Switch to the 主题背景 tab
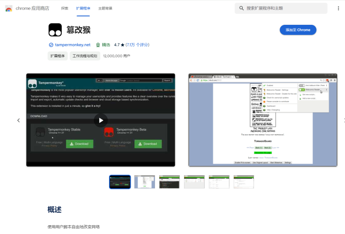The image size is (345, 234). point(105,8)
